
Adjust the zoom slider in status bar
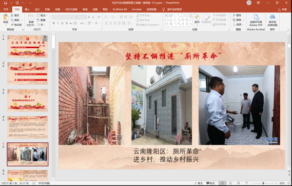click(263, 183)
